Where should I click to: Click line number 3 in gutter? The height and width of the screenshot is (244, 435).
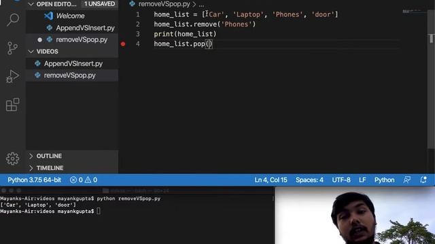[x=138, y=34]
